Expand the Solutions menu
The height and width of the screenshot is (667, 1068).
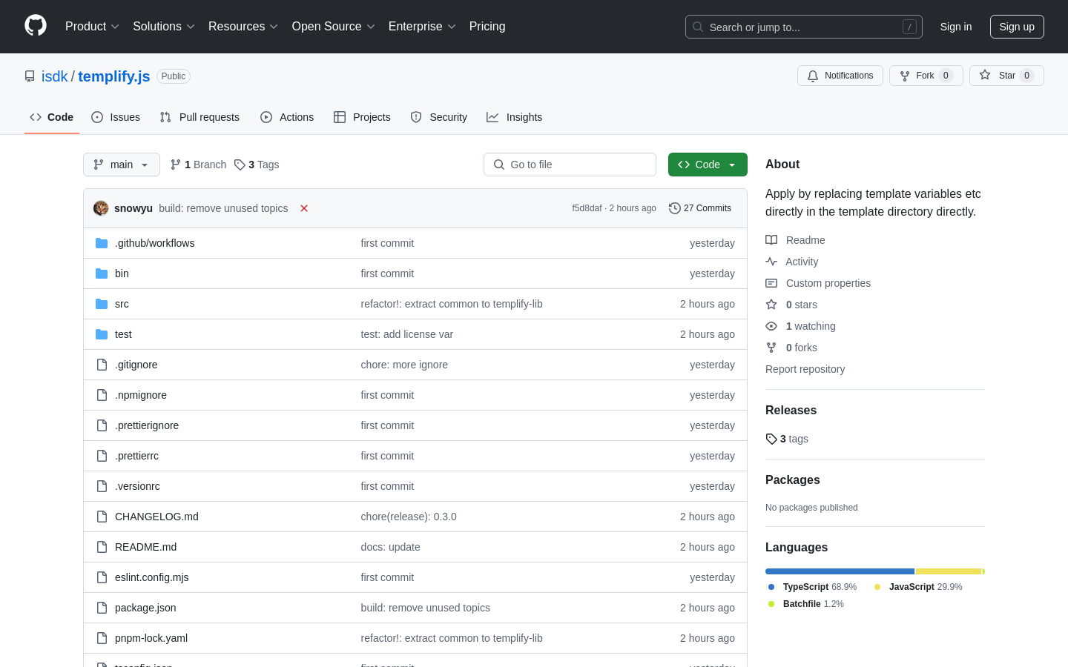[164, 26]
